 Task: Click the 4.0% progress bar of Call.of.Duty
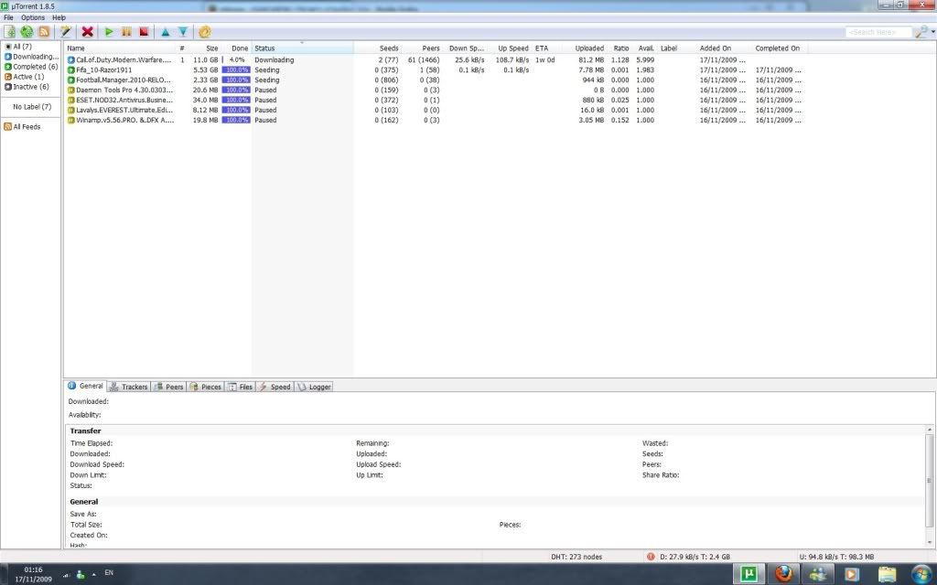[x=236, y=60]
